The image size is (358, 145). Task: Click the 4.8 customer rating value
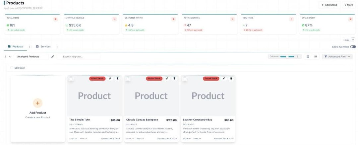pyautogui.click(x=131, y=25)
